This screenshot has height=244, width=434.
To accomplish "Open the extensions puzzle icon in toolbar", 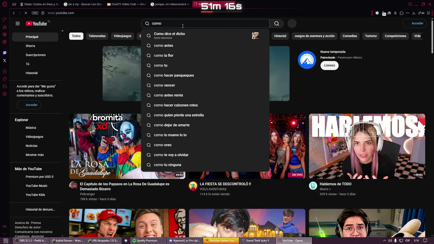I will click(x=401, y=13).
